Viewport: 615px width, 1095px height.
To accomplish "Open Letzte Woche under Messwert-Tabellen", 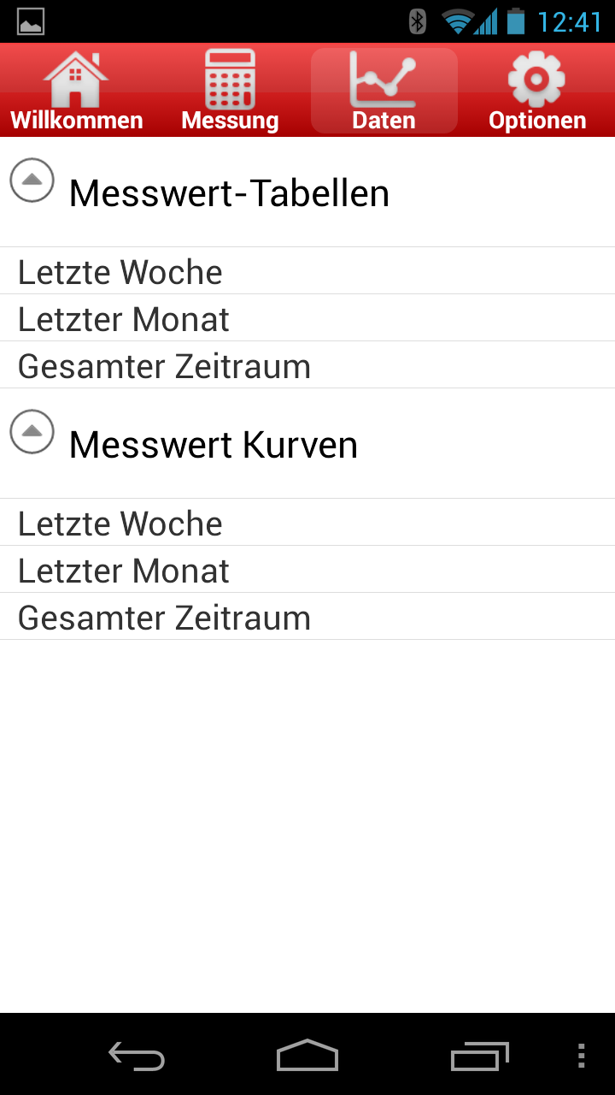I will pyautogui.click(x=307, y=271).
